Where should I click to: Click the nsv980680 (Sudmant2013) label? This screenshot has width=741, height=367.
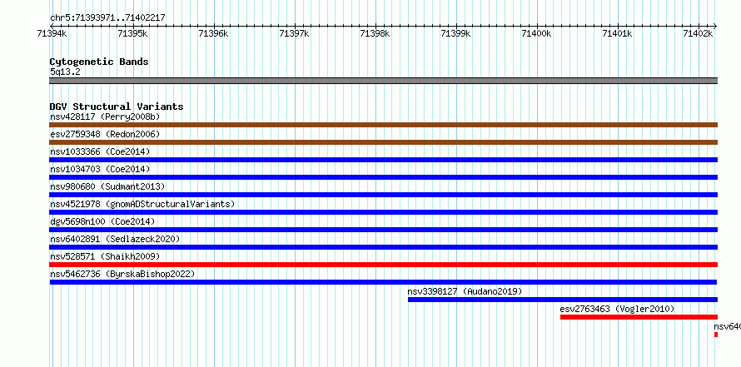click(107, 186)
